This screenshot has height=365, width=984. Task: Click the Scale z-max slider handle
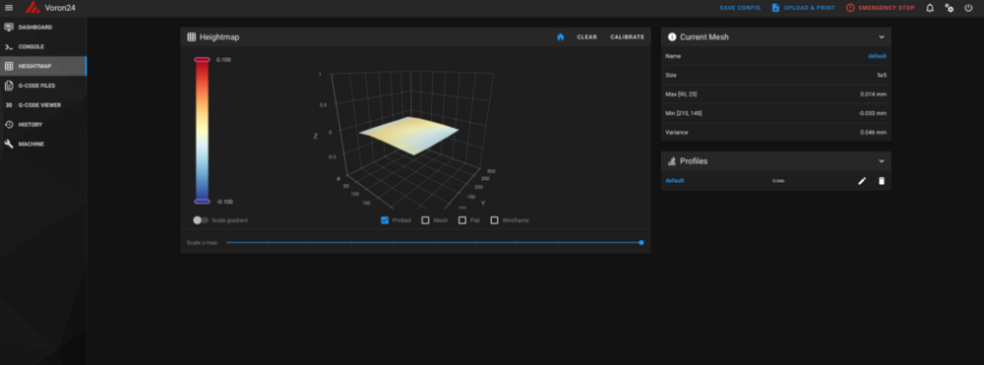(x=641, y=242)
